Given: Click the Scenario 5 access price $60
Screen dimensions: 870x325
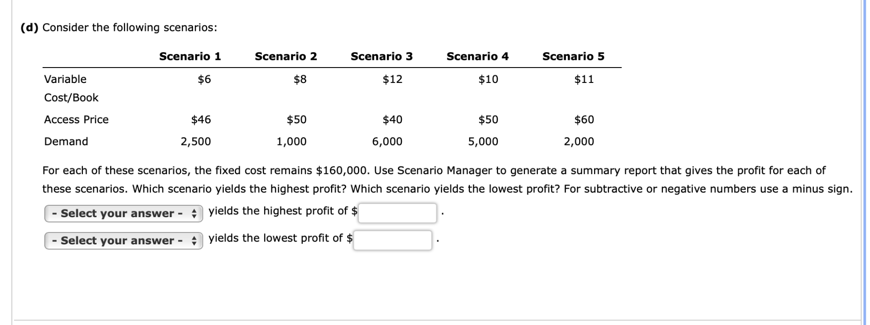Looking at the screenshot, I should pos(584,120).
